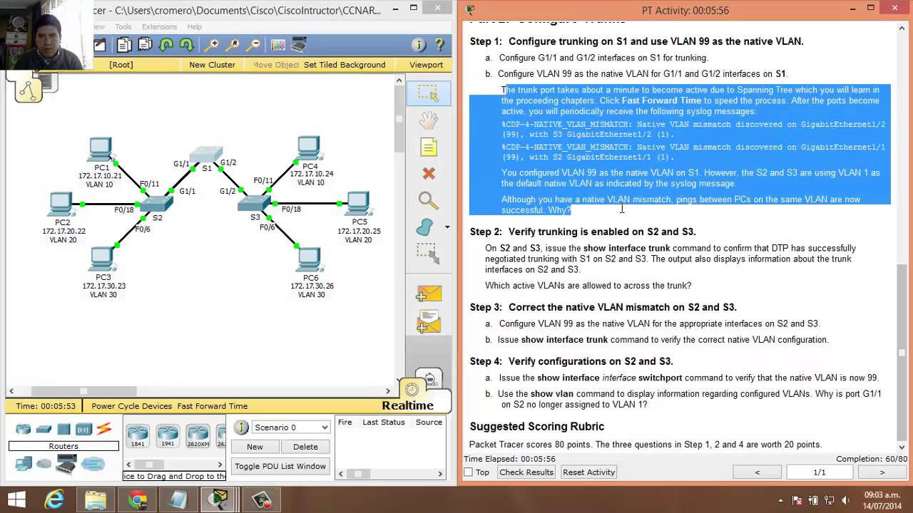Screen dimensions: 913x513
Task: Switch to Simulation mode stopwatch tab
Action: (x=429, y=378)
